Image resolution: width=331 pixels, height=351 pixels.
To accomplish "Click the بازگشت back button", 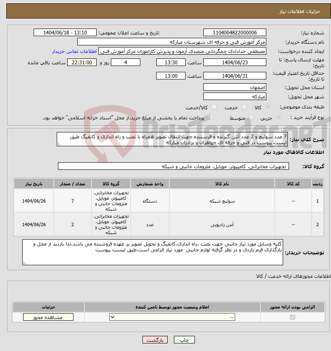I will coord(155,340).
